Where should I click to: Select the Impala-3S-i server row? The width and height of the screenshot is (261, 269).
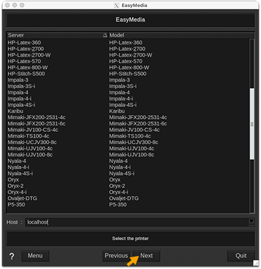click(x=22, y=86)
